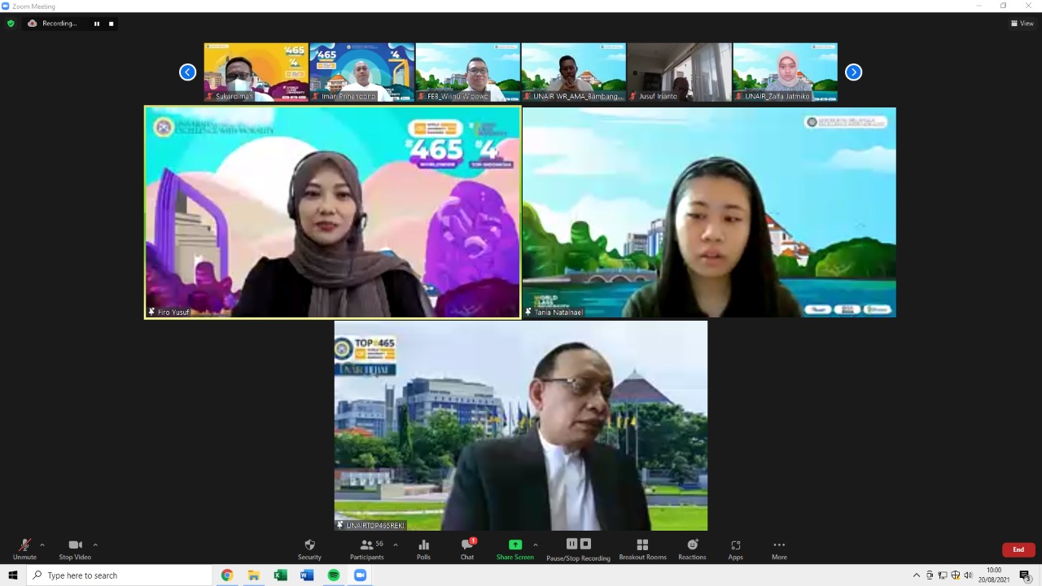Open the View menu at top right
This screenshot has height=586, width=1042.
[x=1022, y=24]
